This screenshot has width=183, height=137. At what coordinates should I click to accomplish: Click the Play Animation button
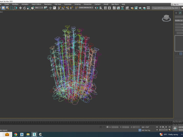pyautogui.click(x=163, y=127)
